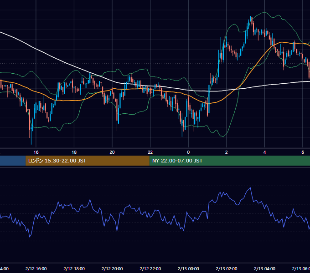The height and width of the screenshot is (273, 310).
Task: Click the hour label 0 on time axis
Action: click(188, 152)
